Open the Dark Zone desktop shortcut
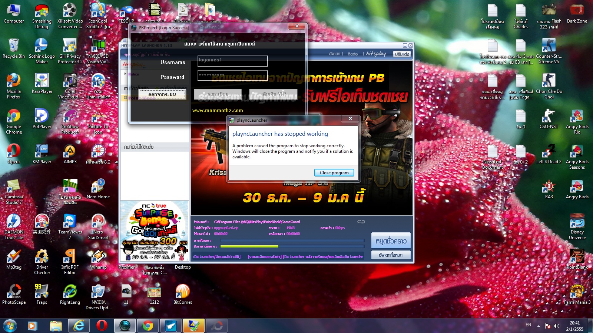The height and width of the screenshot is (333, 593). coord(577,14)
